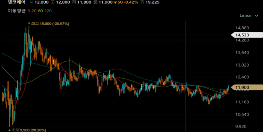Click the 14,880 axis label
This screenshot has height=132, width=263.
(x=242, y=28)
